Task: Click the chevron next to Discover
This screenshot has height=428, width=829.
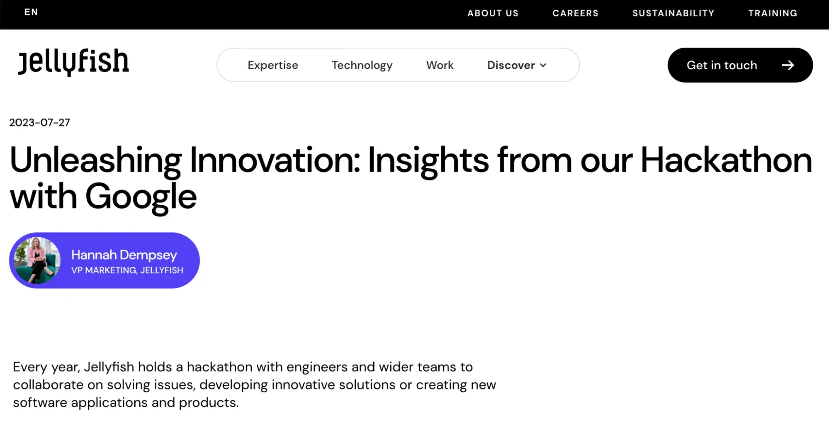Action: (543, 65)
